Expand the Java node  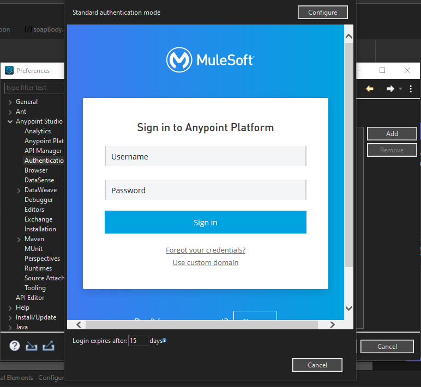pyautogui.click(x=10, y=328)
